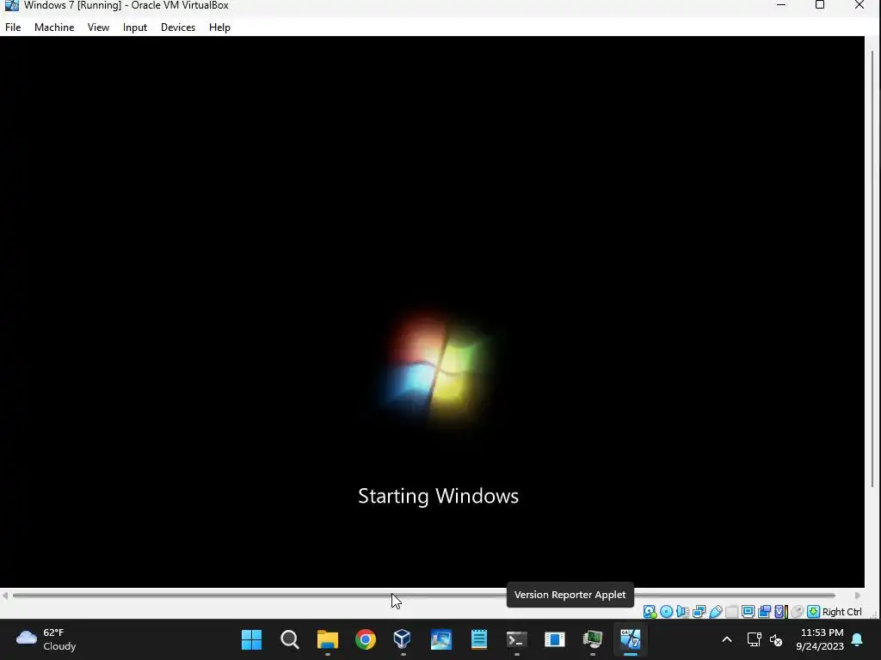Viewport: 881px width, 660px height.
Task: Open VirtualBox Manager from taskbar
Action: [403, 639]
